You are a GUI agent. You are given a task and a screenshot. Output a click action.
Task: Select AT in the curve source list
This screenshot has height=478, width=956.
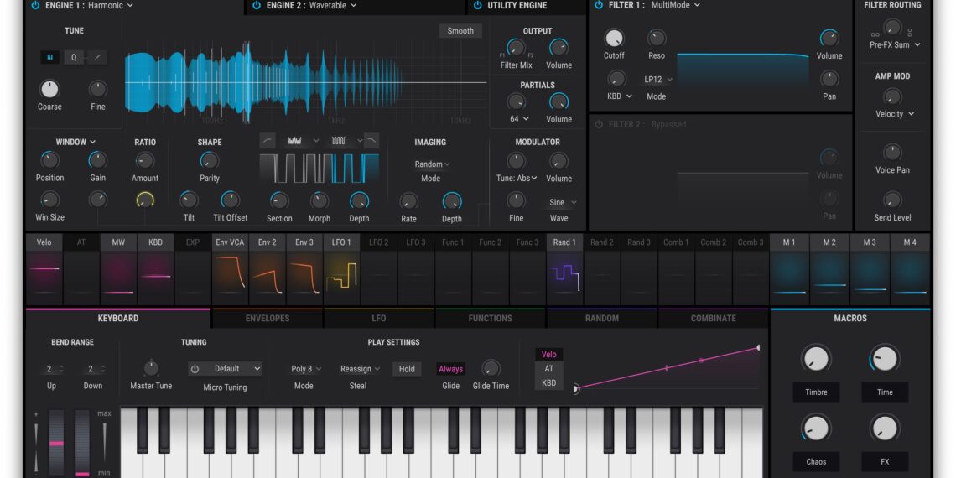tap(549, 368)
